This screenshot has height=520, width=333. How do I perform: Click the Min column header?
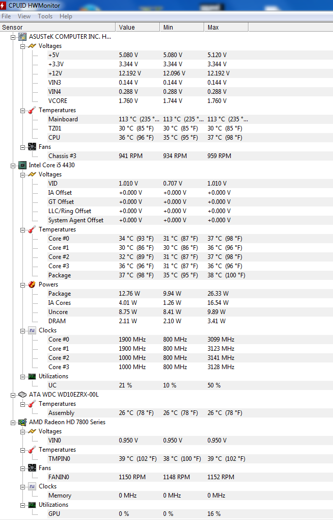[x=182, y=27]
